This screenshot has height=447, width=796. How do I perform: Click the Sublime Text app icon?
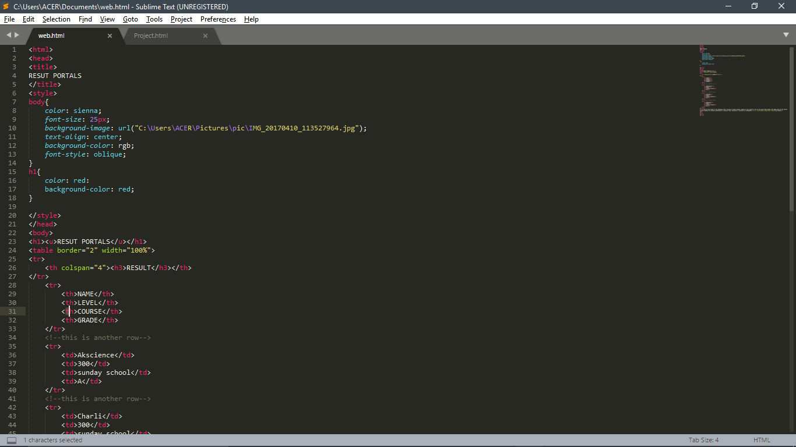coord(6,6)
